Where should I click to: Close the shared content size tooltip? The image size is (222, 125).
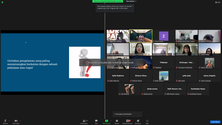133,6
